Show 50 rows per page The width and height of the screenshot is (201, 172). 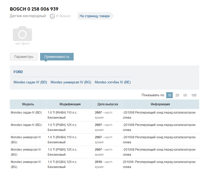coord(185,95)
